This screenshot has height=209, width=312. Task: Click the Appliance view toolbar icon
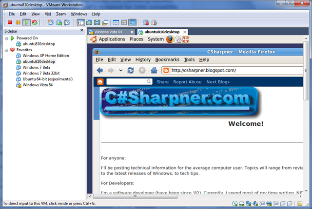pos(124,22)
